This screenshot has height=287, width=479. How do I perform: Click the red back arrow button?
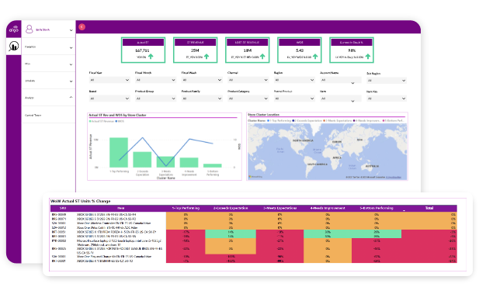pos(82,27)
